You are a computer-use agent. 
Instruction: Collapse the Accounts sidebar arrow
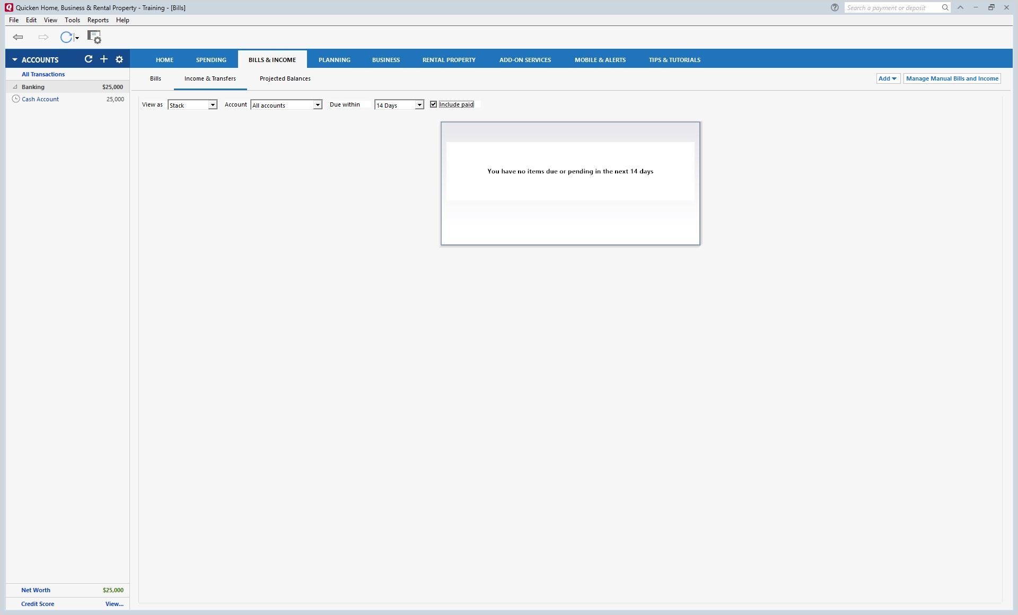(15, 60)
